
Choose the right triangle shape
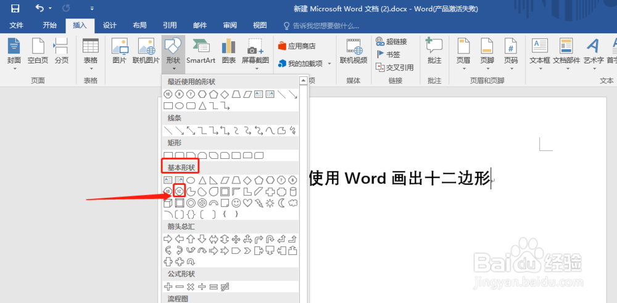tap(213, 180)
